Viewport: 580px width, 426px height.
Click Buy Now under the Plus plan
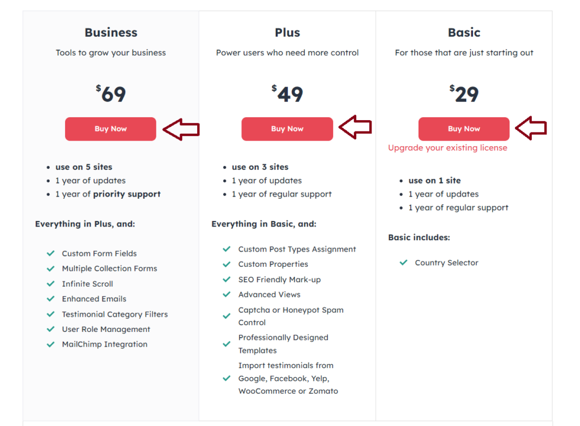tap(287, 129)
